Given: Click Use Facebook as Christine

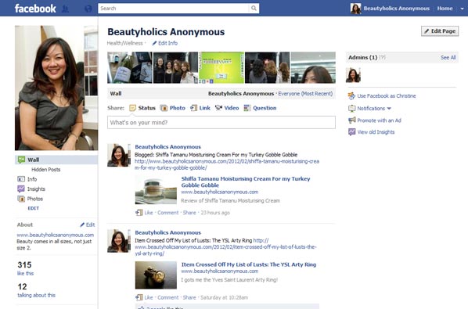Looking at the screenshot, I should (382, 96).
